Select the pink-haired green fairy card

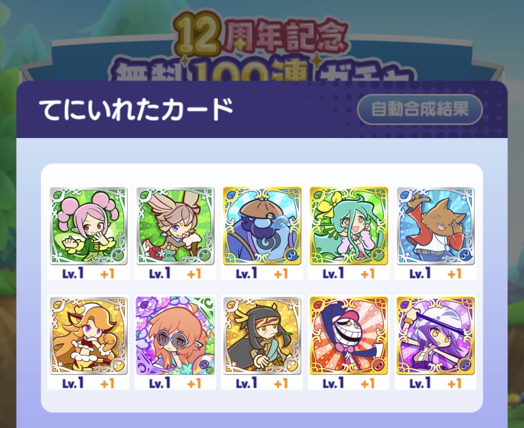click(89, 226)
